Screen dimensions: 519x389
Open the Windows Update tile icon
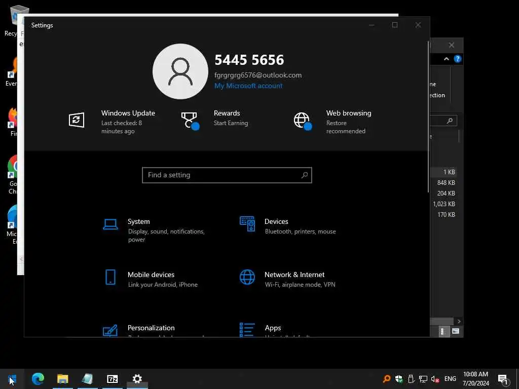pos(77,120)
